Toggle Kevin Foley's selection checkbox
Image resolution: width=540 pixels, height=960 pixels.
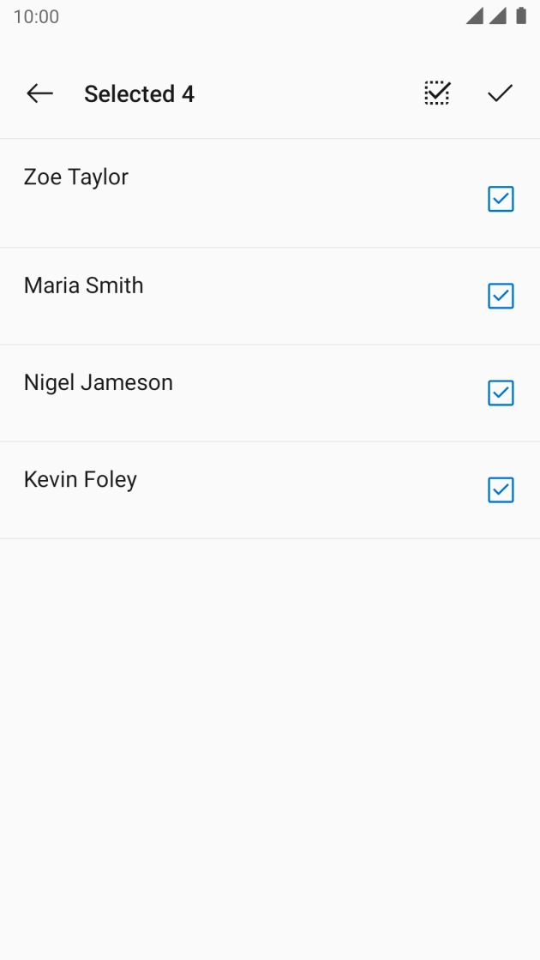(501, 490)
